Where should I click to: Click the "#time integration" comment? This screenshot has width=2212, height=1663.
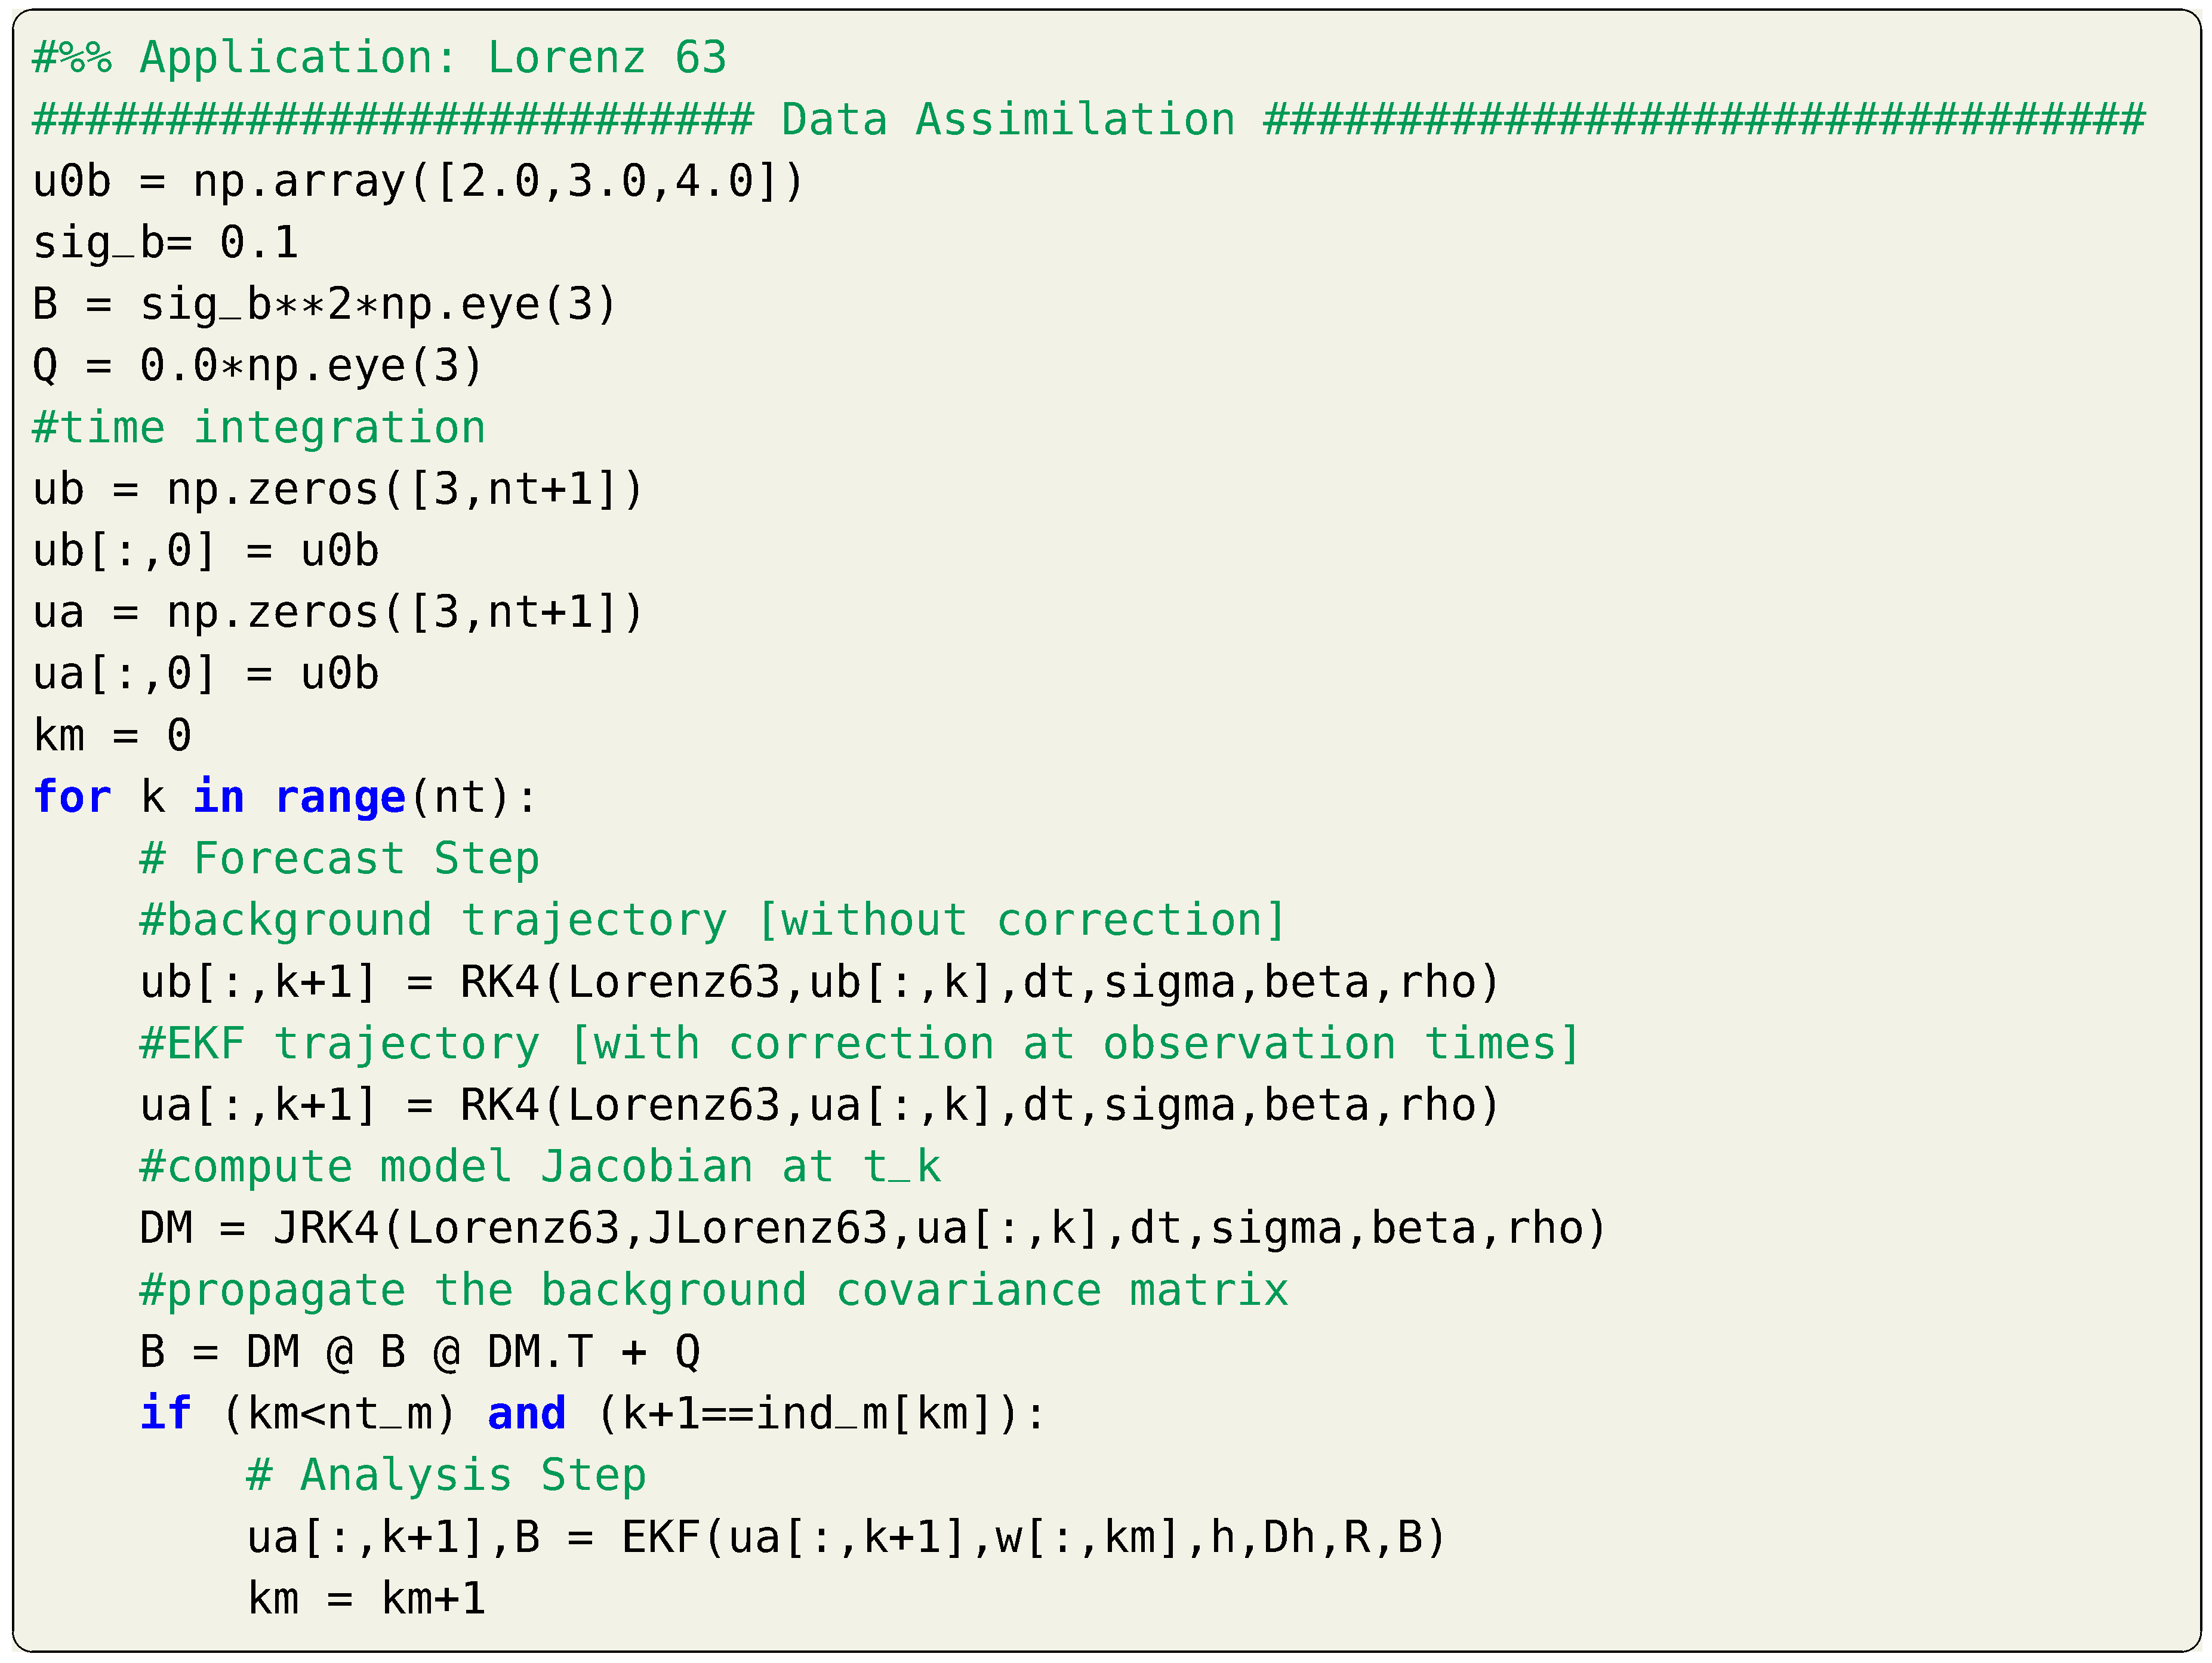pyautogui.click(x=259, y=428)
